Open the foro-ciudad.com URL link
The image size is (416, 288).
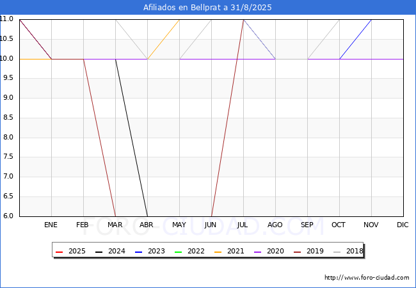pyautogui.click(x=367, y=278)
